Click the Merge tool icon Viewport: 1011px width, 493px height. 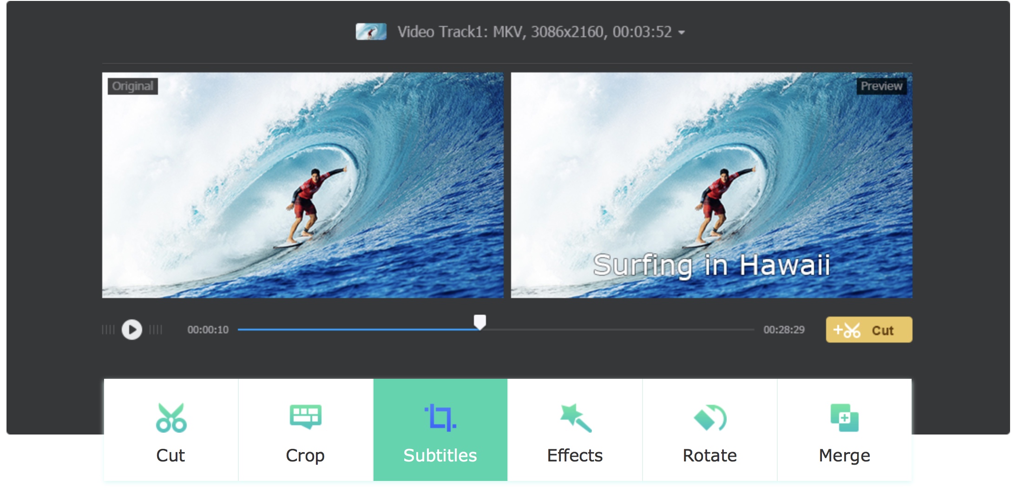coord(844,416)
